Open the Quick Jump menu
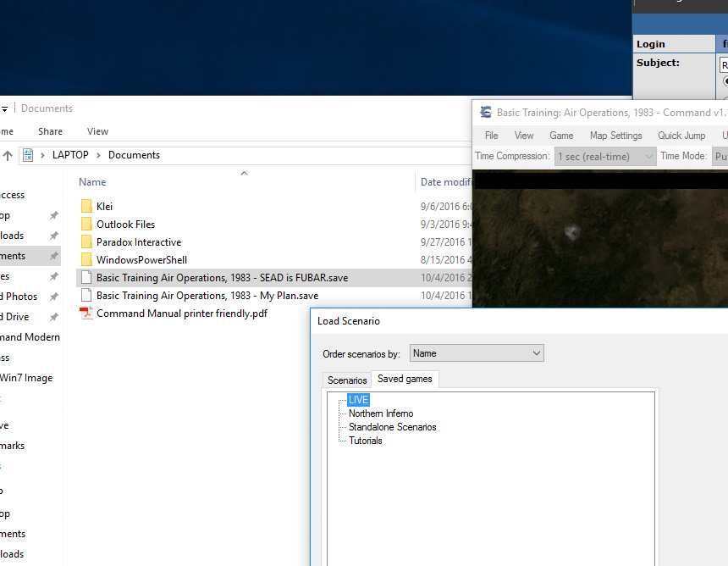Viewport: 728px width, 566px height. point(681,136)
